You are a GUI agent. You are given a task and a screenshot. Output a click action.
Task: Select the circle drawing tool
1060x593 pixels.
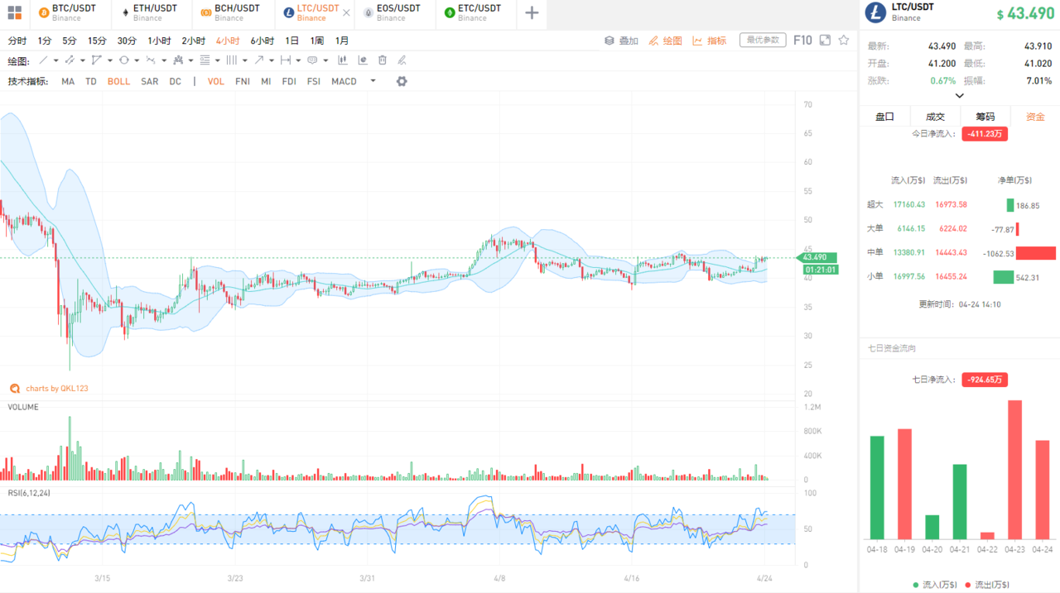pos(123,60)
